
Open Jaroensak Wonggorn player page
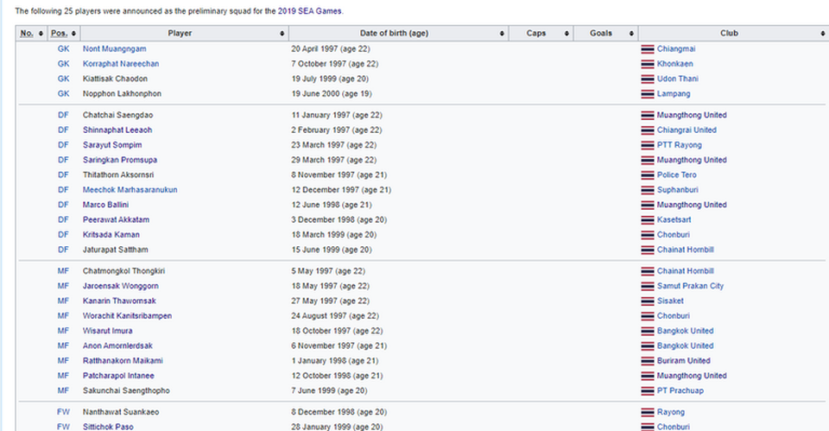coord(121,286)
